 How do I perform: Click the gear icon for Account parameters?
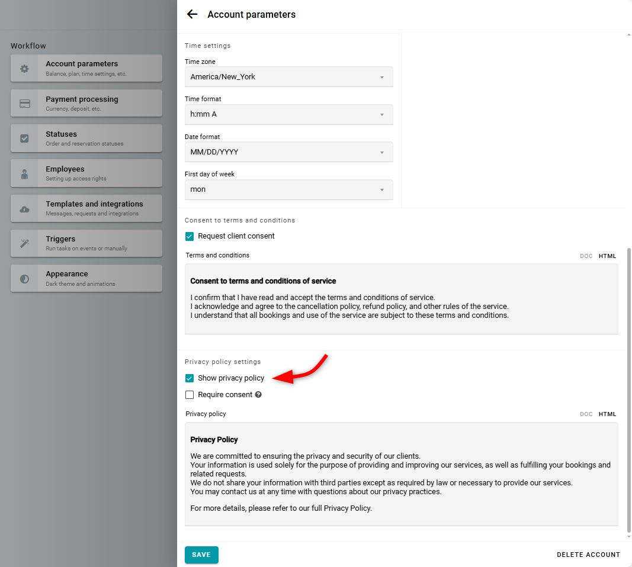click(x=24, y=69)
